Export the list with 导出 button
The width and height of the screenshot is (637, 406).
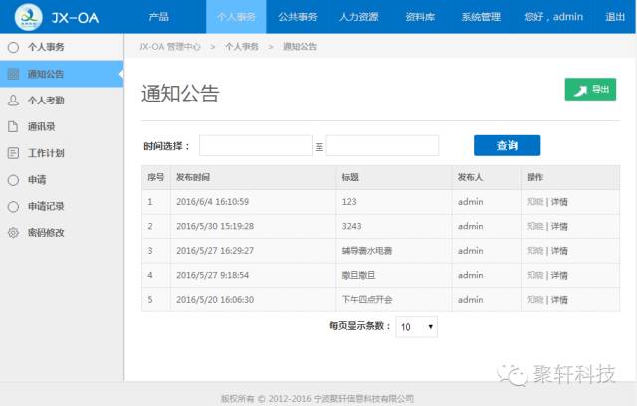coord(590,90)
